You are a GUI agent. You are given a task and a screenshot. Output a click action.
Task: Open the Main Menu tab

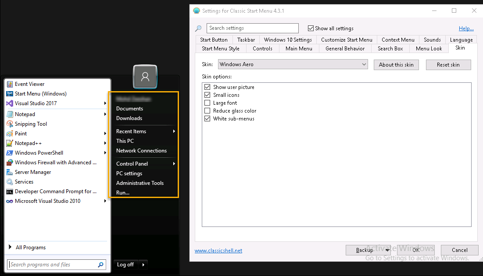tap(299, 49)
